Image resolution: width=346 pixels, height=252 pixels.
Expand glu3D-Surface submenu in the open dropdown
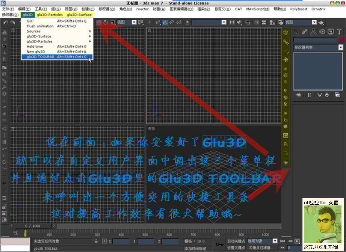coord(57,36)
